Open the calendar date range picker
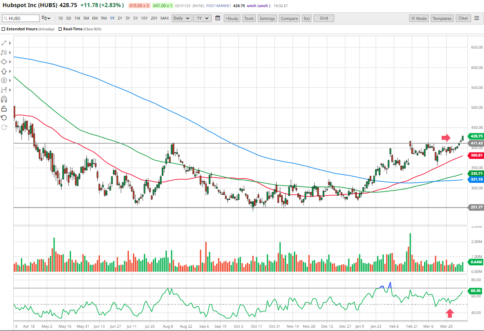 click(x=217, y=18)
